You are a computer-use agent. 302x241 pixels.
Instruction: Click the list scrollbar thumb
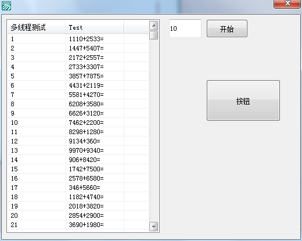(154, 35)
